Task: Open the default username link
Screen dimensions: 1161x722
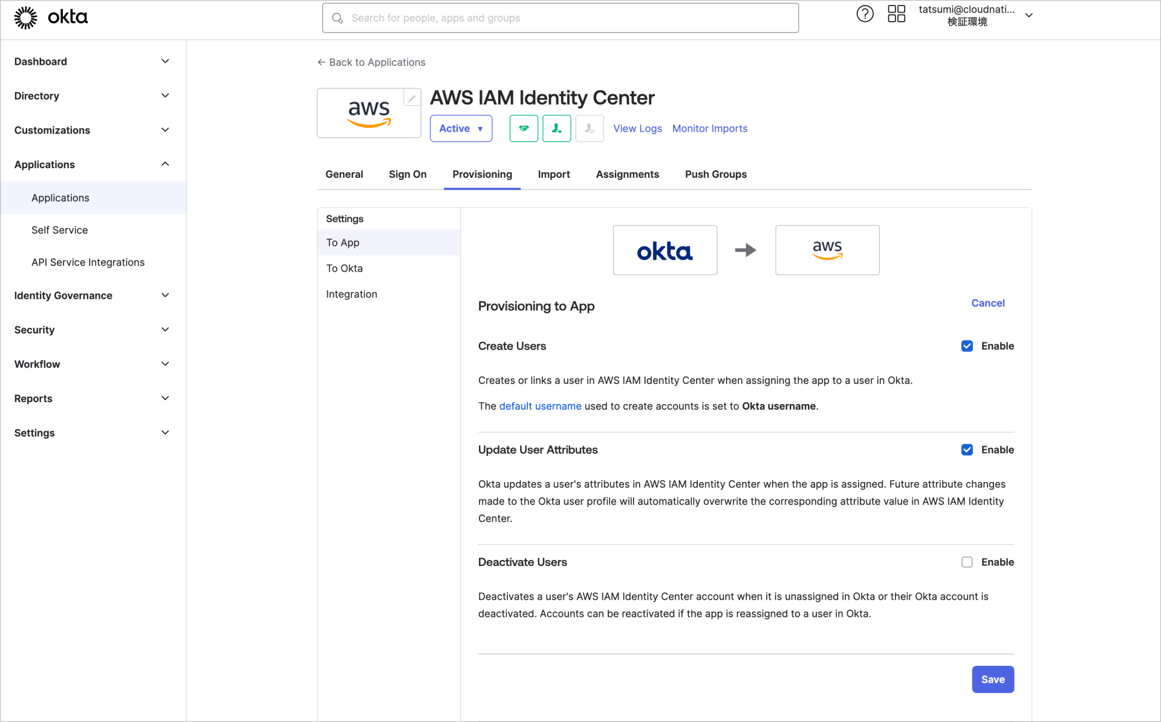Action: [540, 406]
